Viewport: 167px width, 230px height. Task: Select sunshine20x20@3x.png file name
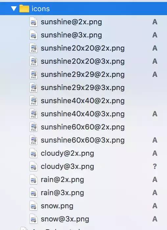(x=83, y=62)
